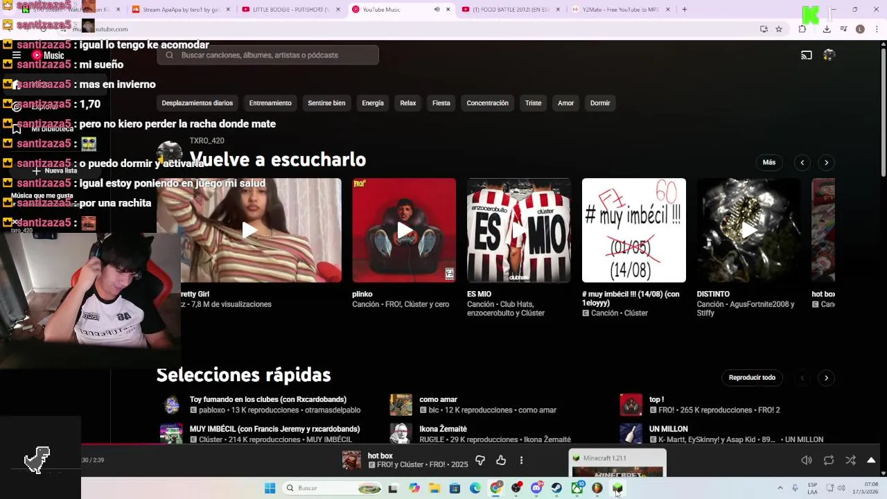Image resolution: width=887 pixels, height=499 pixels.
Task: Toggle repeat mode in the player
Action: click(829, 460)
